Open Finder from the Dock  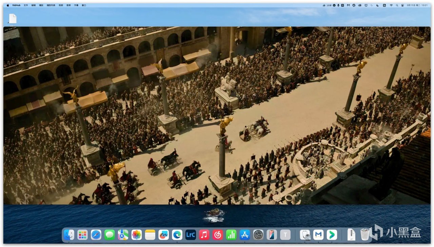click(69, 234)
